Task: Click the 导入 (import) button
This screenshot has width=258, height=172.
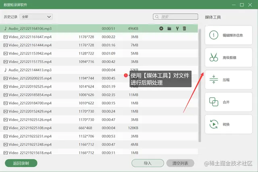Action: tap(148, 163)
